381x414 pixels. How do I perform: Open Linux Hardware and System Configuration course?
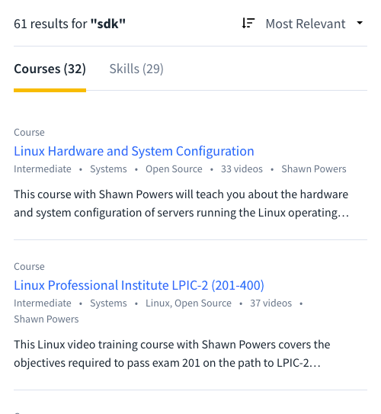[x=134, y=151]
